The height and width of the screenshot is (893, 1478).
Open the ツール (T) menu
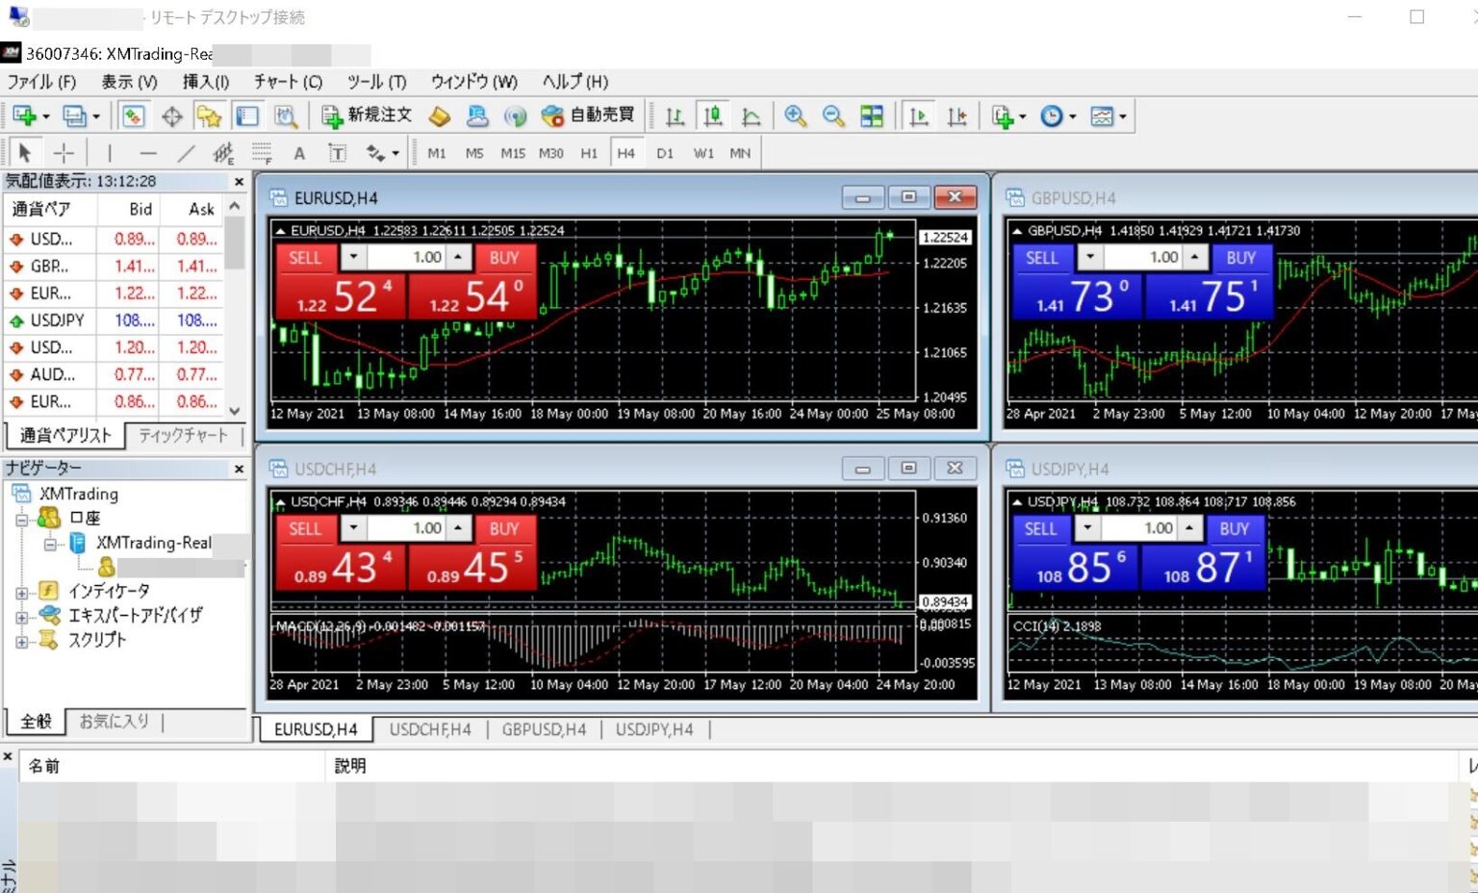pyautogui.click(x=376, y=82)
